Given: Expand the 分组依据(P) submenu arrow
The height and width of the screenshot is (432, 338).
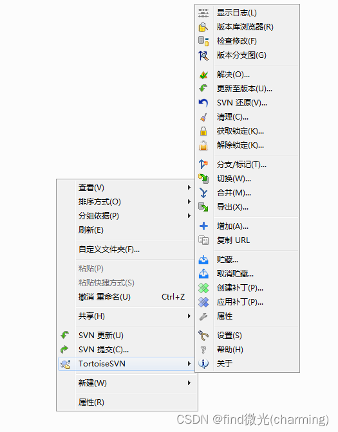Looking at the screenshot, I should click(x=189, y=216).
